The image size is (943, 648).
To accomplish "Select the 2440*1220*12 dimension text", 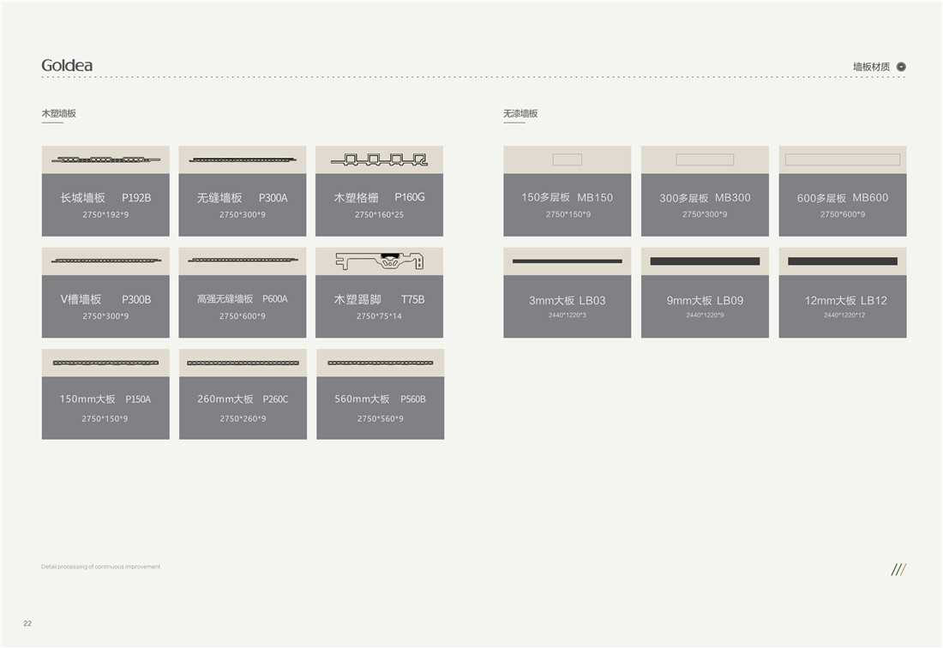I will click(x=844, y=315).
